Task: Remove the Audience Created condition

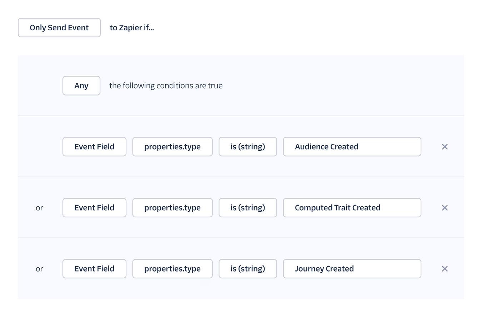Action: pos(445,147)
